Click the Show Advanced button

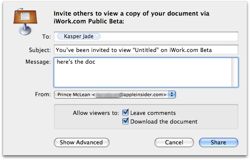tap(81, 142)
